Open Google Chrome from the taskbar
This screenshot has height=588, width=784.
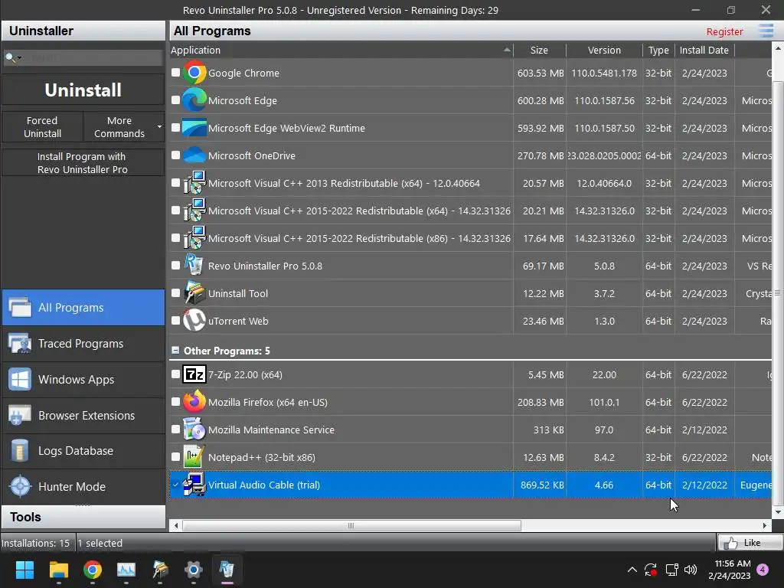[x=93, y=570]
